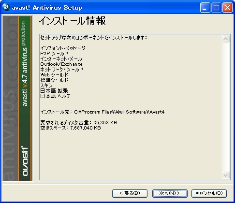Select the スキン line

pyautogui.click(x=46, y=86)
